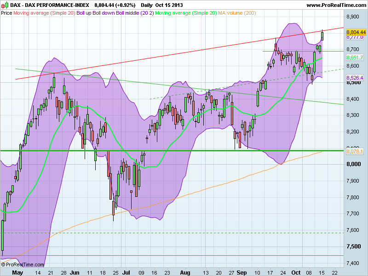The width and height of the screenshot is (368, 276).
Task: Click the last green candle at Oct 15
Action: coord(322,36)
